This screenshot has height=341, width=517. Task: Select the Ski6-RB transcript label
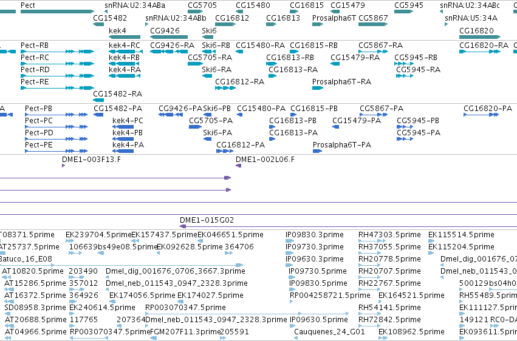(x=216, y=45)
